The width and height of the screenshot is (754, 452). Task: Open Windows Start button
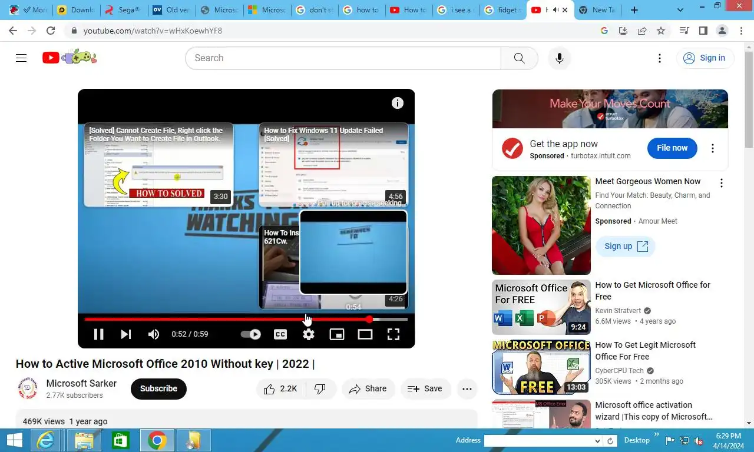[x=14, y=440]
